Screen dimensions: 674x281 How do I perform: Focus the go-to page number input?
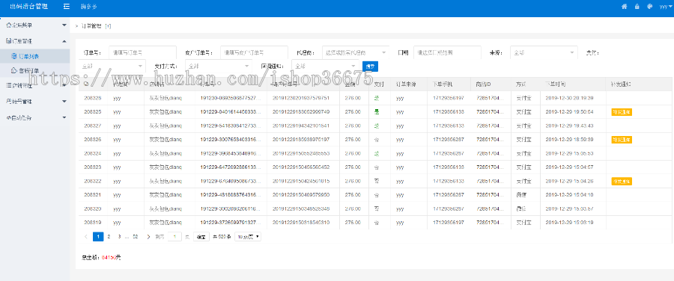[174, 236]
